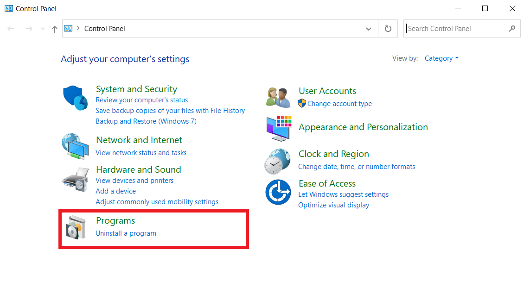Click the Network and Internet globe icon
The image size is (524, 294).
click(75, 147)
